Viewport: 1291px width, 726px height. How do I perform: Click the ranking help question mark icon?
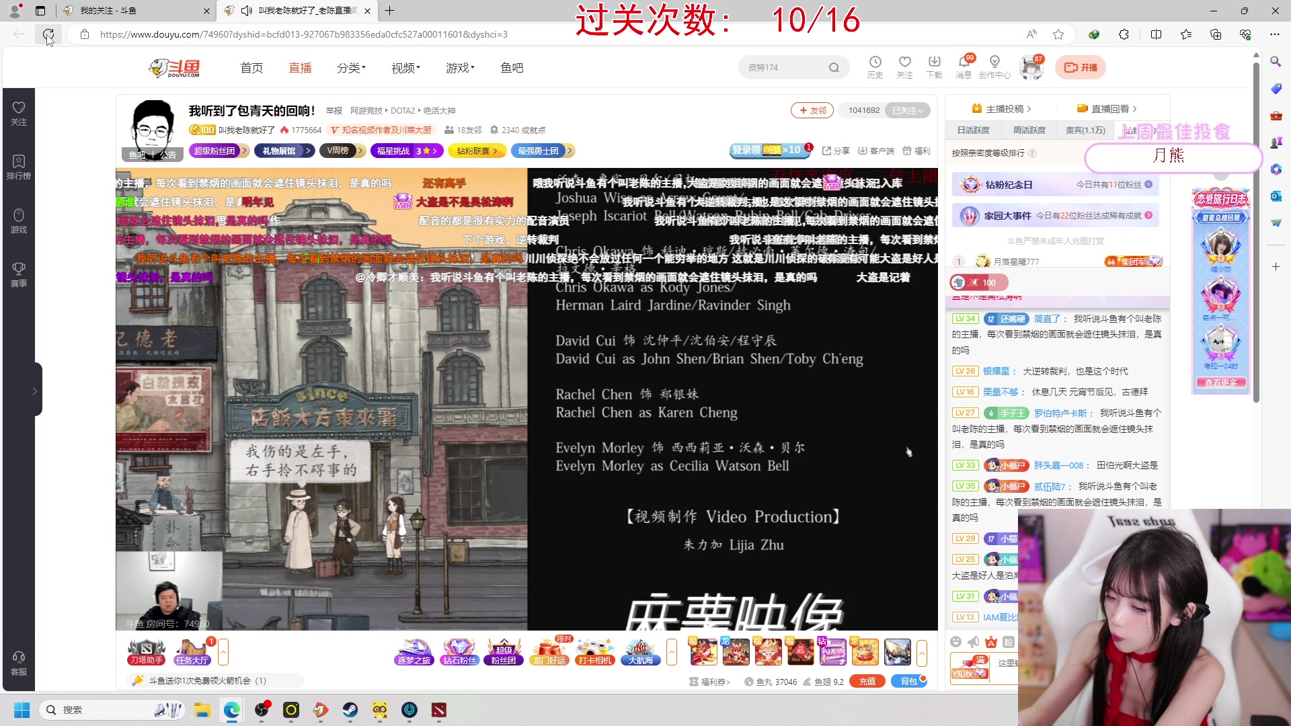point(1031,153)
